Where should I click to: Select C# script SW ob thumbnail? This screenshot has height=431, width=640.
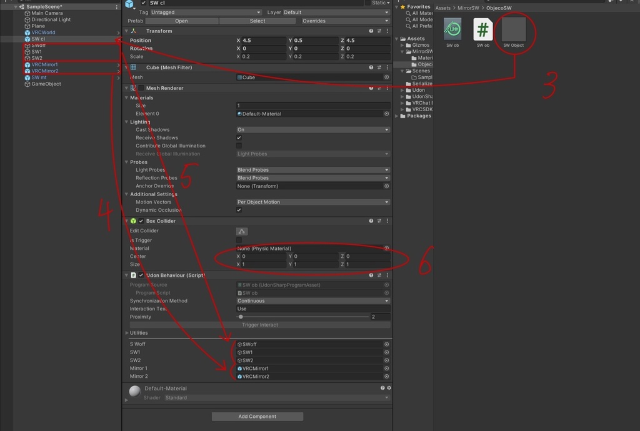point(483,29)
